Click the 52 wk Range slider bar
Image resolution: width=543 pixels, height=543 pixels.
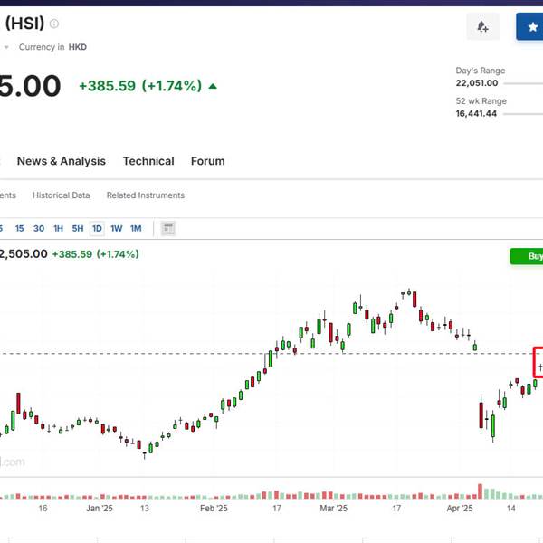(523, 114)
